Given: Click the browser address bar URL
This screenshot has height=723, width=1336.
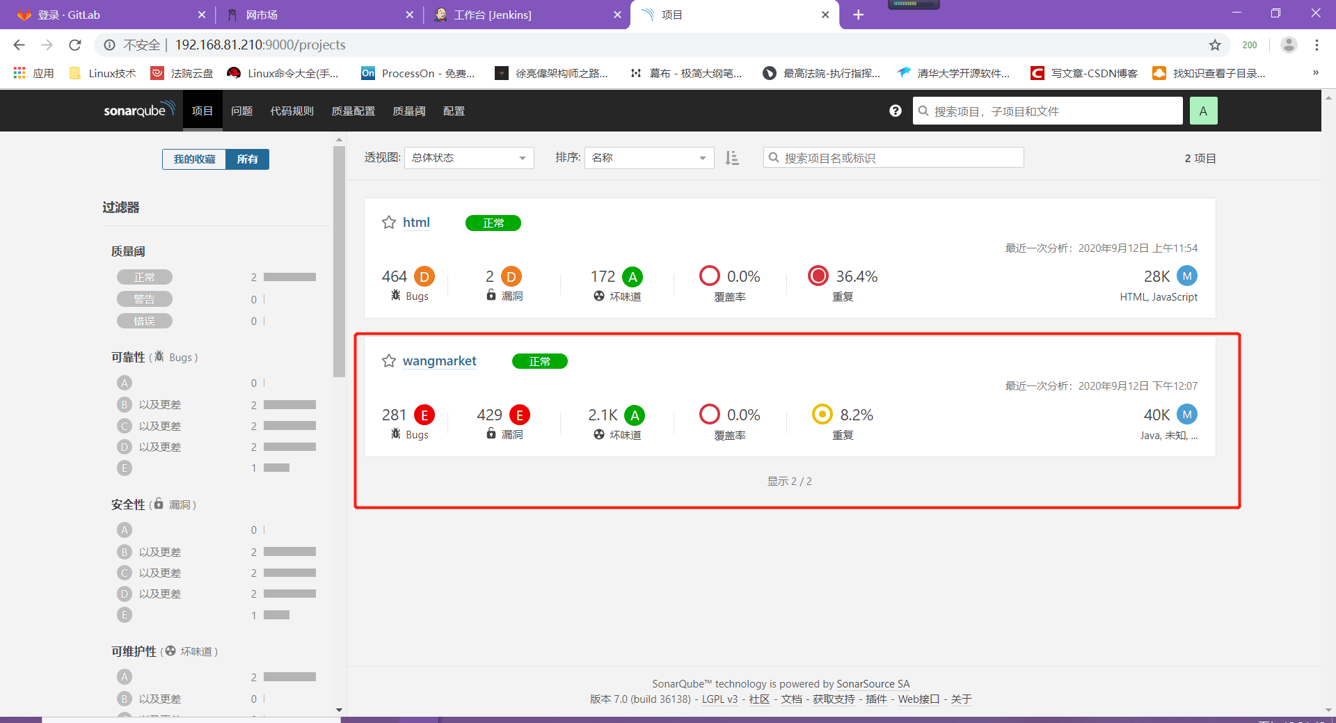Looking at the screenshot, I should click(260, 45).
